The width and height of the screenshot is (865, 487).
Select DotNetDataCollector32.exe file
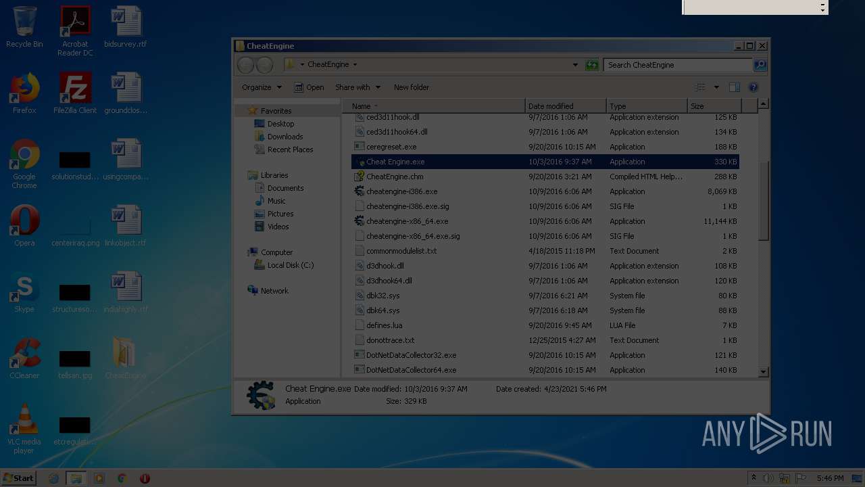pos(405,355)
